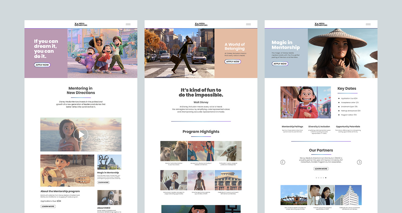Click 'Magic in Mentorship' card title beside guitar image
This screenshot has height=213, width=402.
(108, 173)
